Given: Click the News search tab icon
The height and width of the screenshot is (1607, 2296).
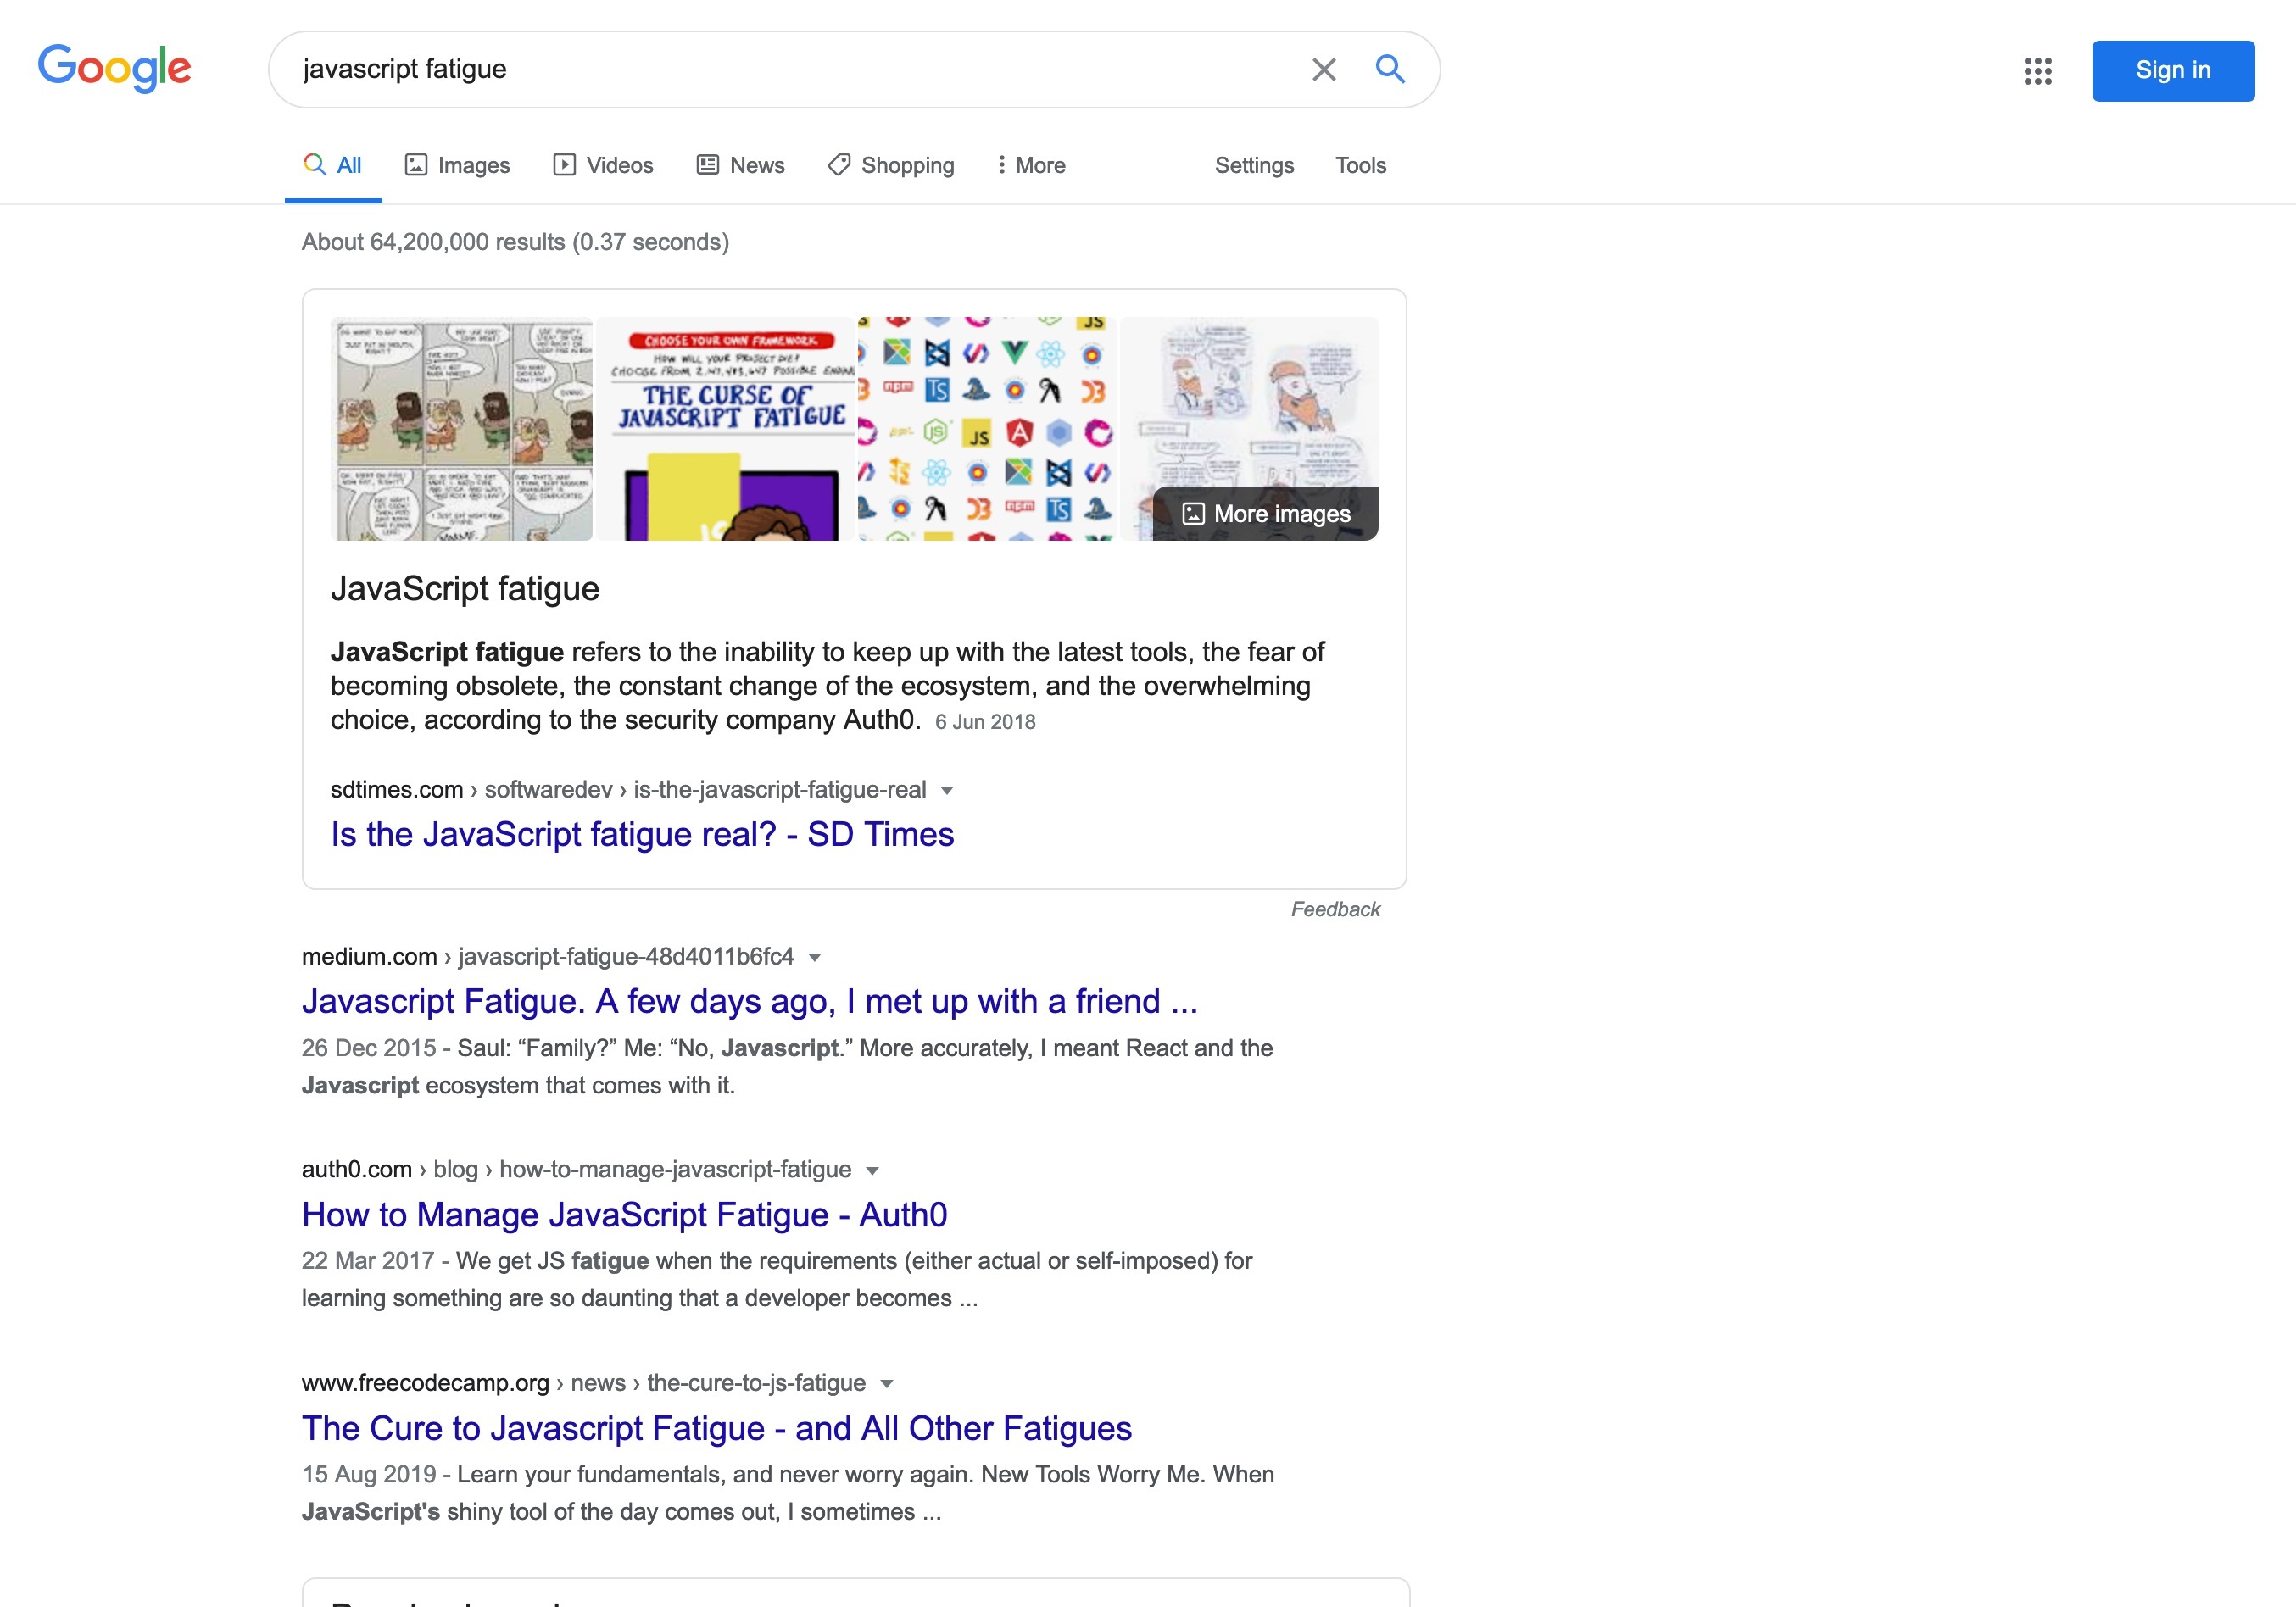Looking at the screenshot, I should (705, 164).
